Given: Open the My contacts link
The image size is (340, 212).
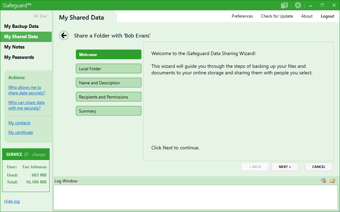Looking at the screenshot, I should click(19, 123).
